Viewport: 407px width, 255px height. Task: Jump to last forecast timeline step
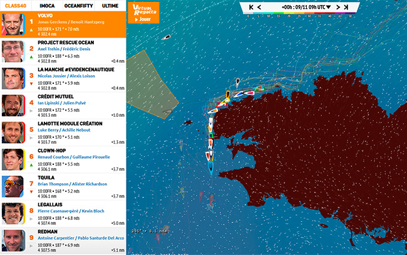[x=346, y=7]
